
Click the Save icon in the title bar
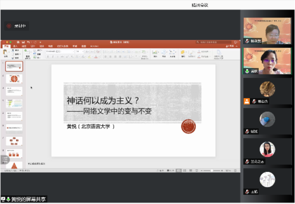[23, 42]
